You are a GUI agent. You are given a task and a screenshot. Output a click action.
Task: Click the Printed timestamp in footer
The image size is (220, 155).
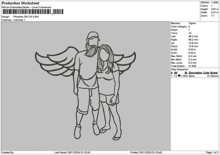pyautogui.click(x=146, y=152)
